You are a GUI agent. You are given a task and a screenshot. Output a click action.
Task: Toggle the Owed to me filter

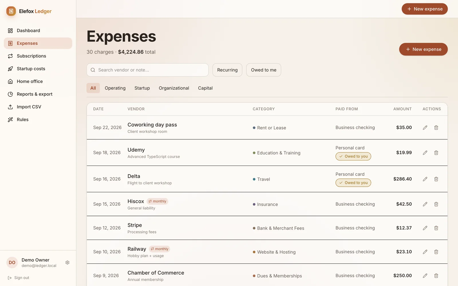pos(264,70)
